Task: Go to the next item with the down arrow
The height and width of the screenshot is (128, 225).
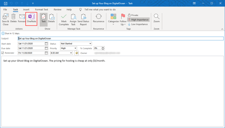Action: [28, 3]
